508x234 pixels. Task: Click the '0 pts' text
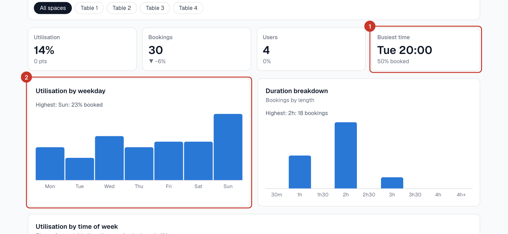point(40,61)
